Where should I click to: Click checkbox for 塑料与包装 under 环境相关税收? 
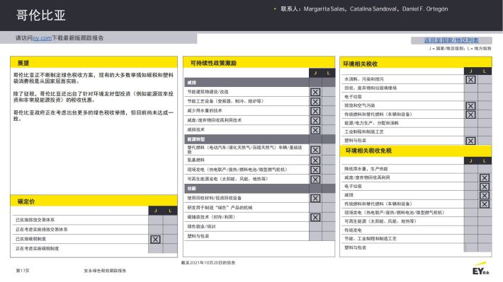click(x=470, y=141)
